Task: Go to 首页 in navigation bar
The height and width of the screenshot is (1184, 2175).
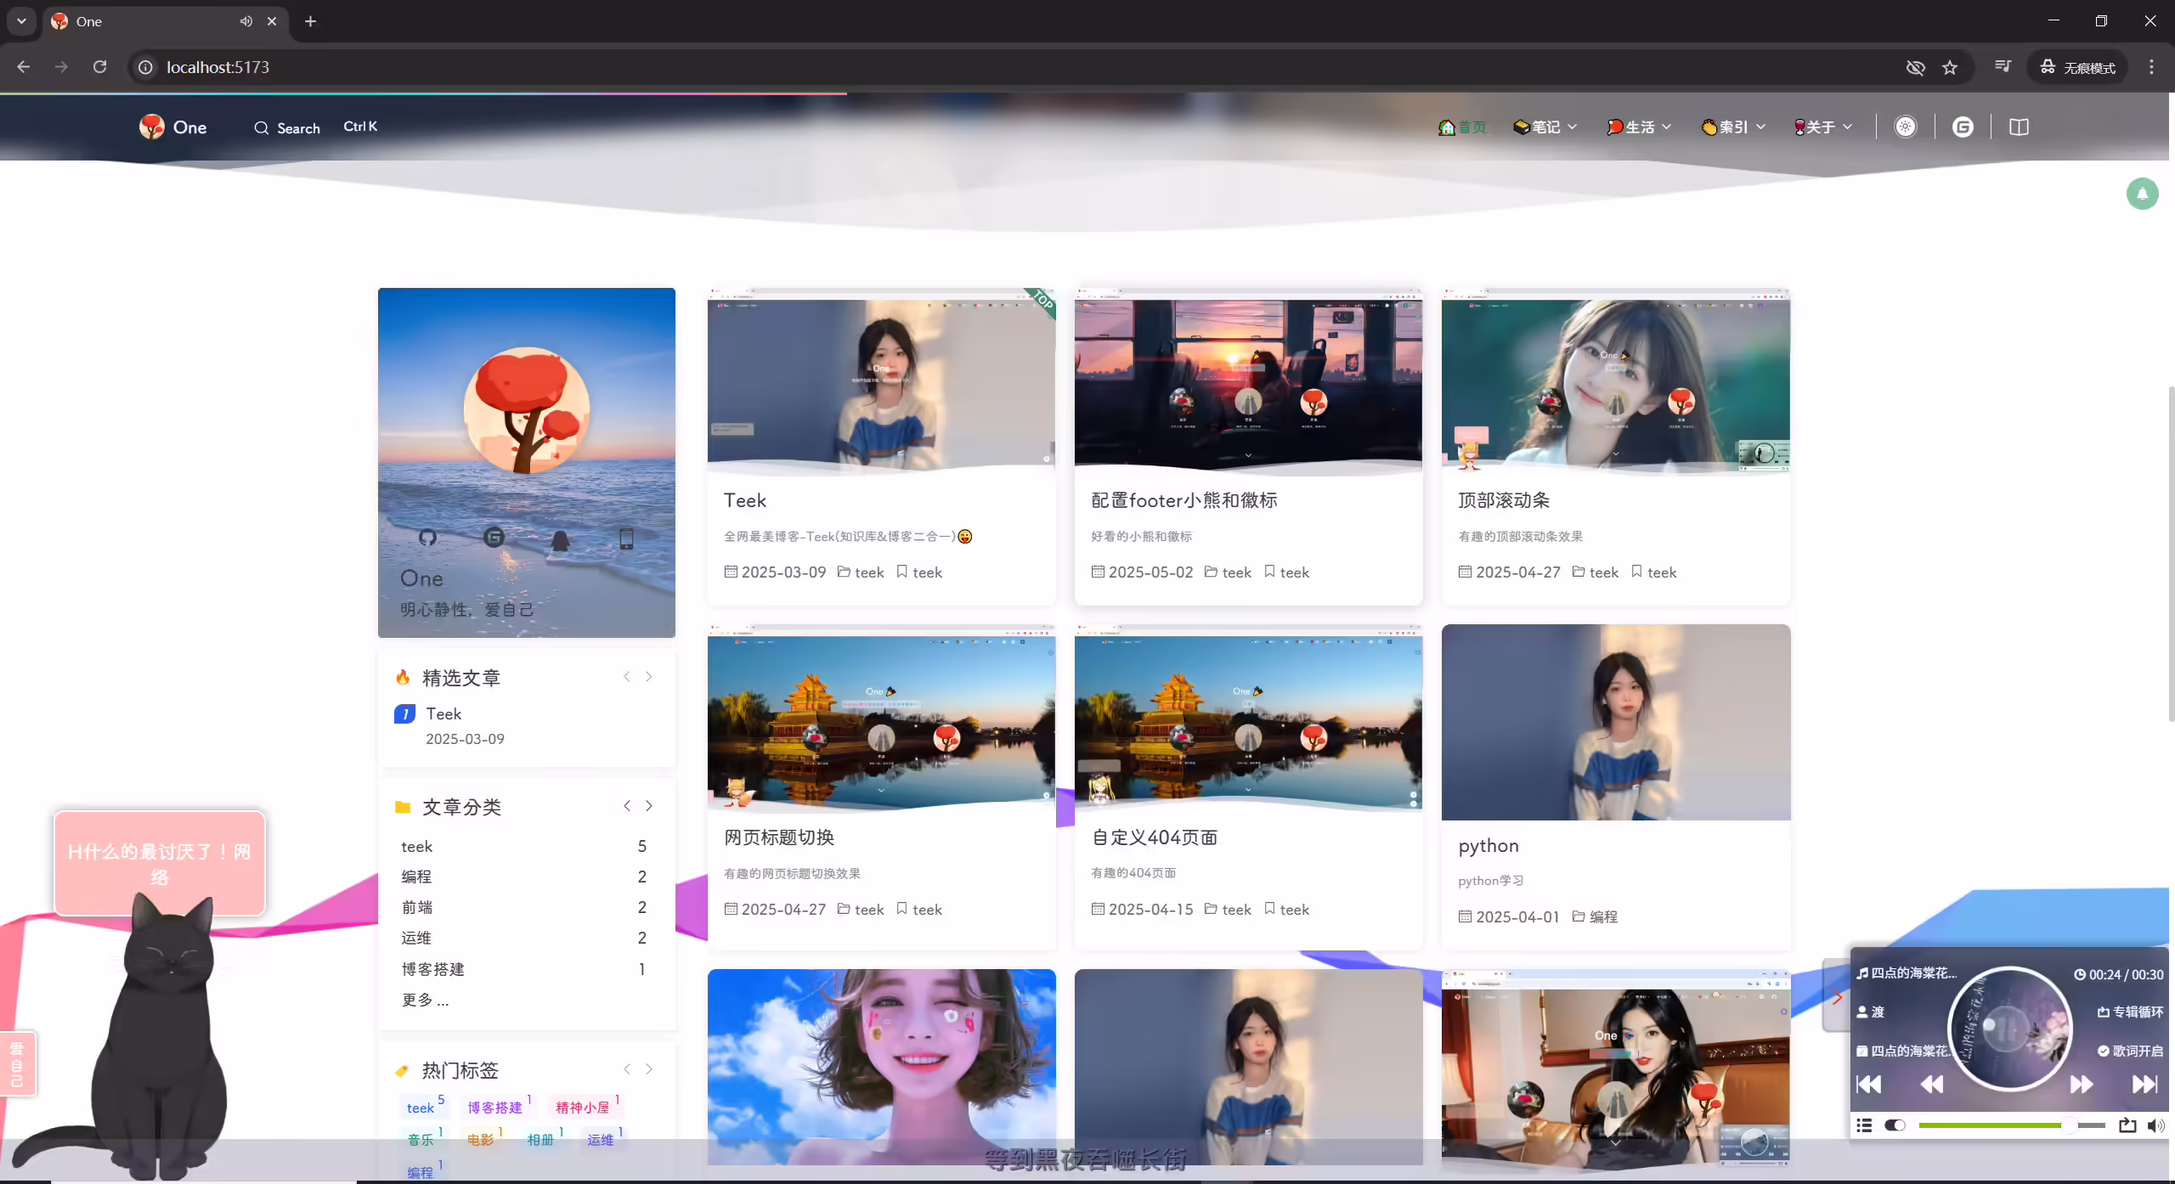Action: point(1461,127)
